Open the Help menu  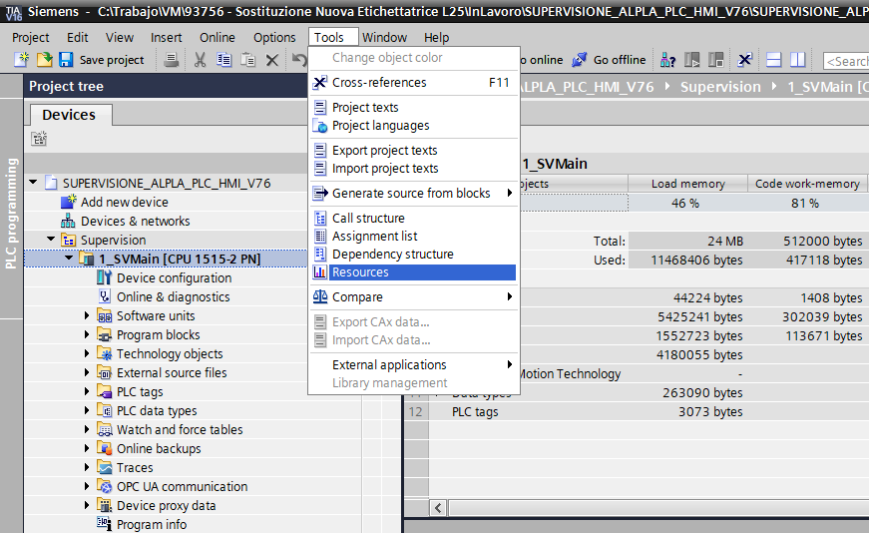tap(436, 37)
